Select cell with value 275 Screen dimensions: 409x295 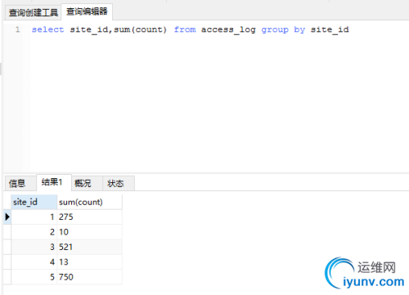(90, 217)
